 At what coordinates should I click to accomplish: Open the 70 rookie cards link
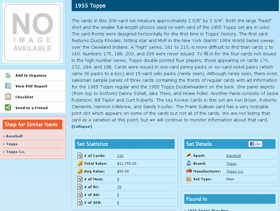coord(119,187)
